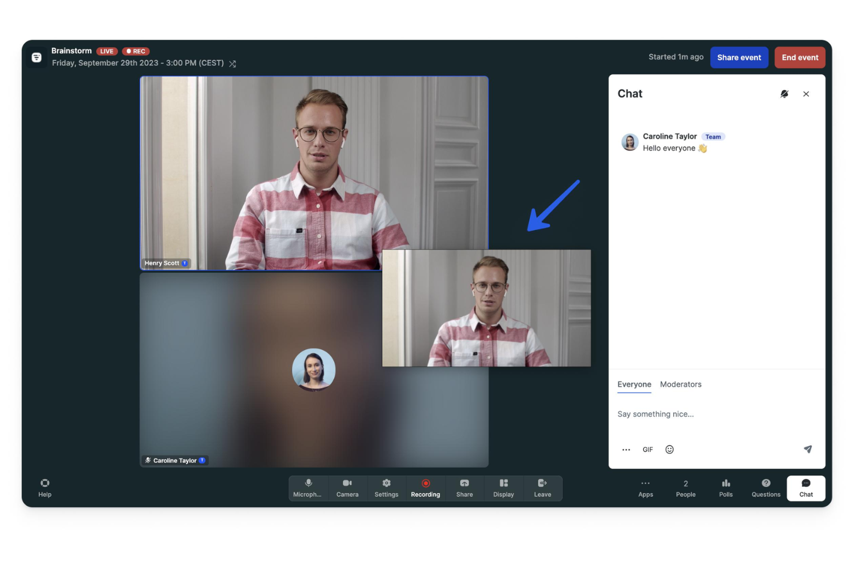The image size is (854, 569).
Task: Switch to the Moderators chat tab
Action: 680,385
